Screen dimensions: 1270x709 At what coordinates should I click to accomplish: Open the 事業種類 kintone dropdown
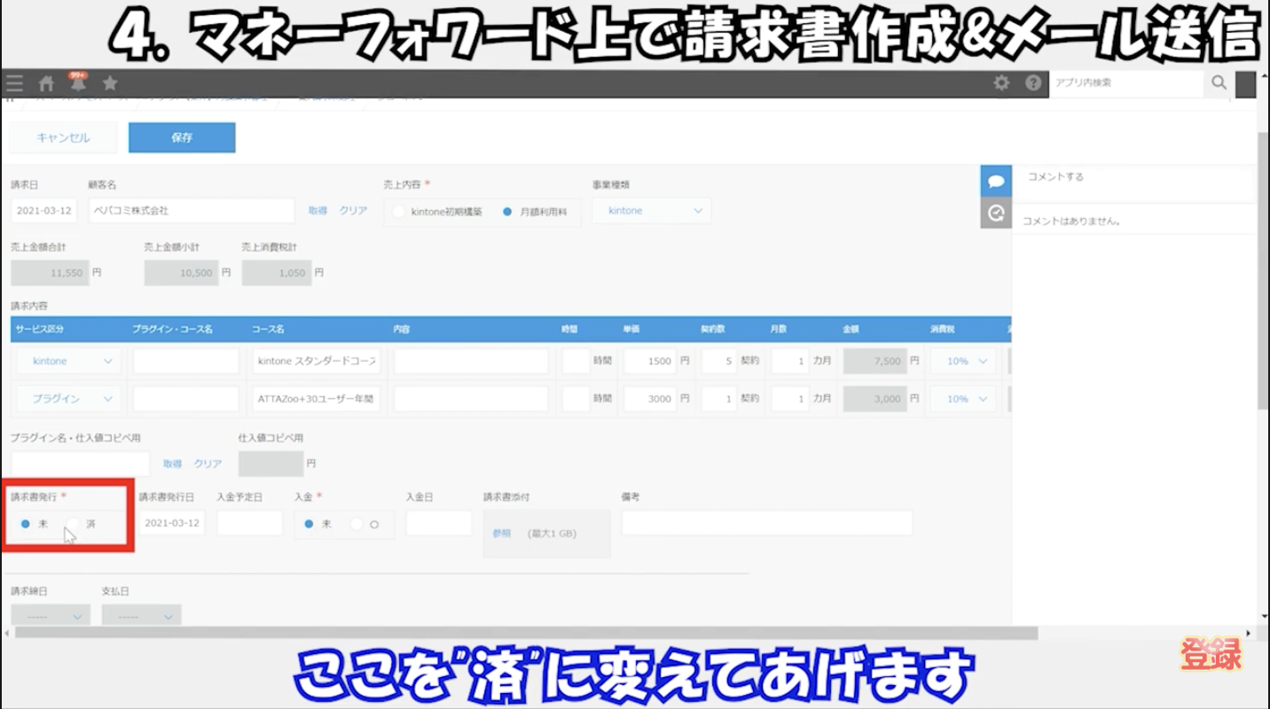click(651, 210)
